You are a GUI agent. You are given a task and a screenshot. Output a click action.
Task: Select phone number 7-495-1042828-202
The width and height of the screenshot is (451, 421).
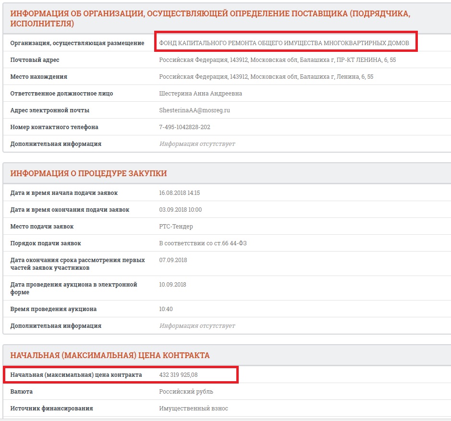click(x=184, y=127)
